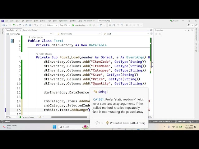This screenshot has height=149, width=199.
Task: Click the Sign in account icon
Action: pyautogui.click(x=171, y=21)
